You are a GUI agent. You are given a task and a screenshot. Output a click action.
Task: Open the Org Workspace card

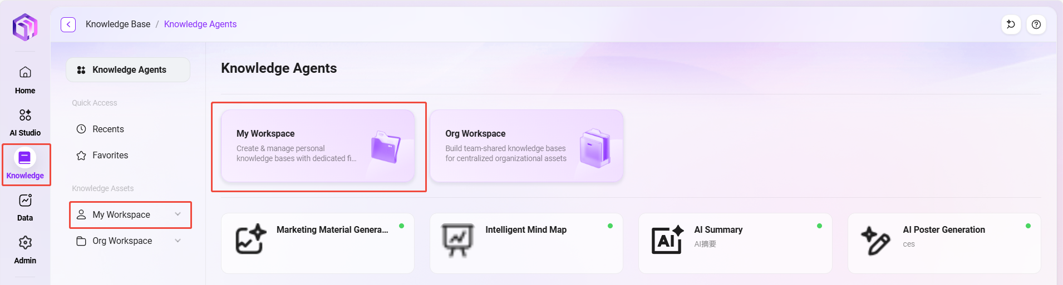tap(526, 146)
